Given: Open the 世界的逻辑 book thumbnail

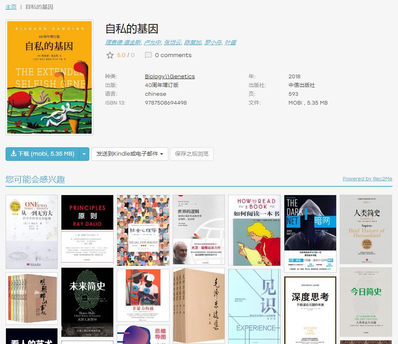Looking at the screenshot, I should click(199, 230).
